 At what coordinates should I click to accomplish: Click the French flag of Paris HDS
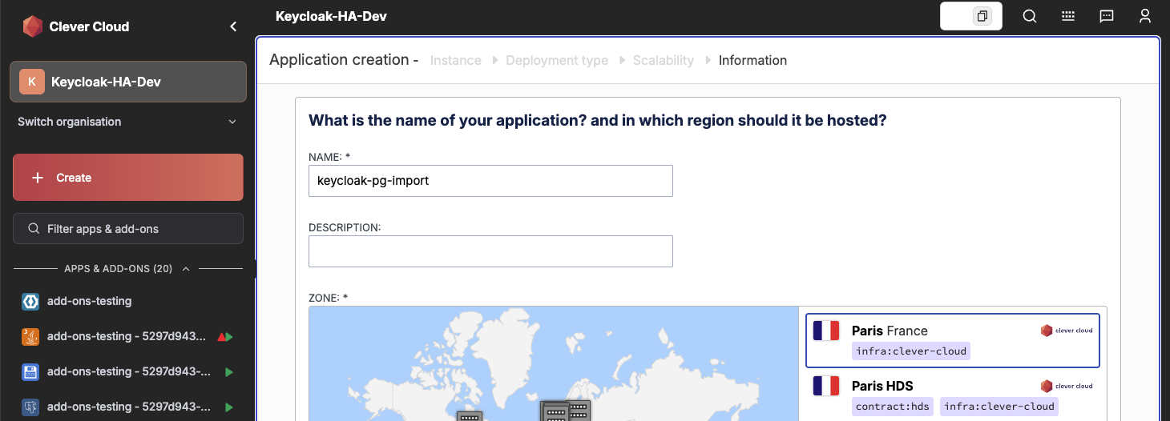(x=826, y=386)
